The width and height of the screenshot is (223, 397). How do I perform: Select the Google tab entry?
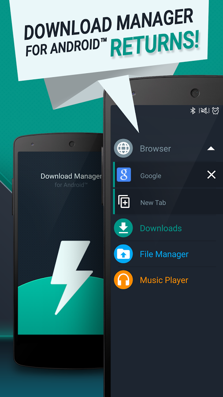click(168, 175)
